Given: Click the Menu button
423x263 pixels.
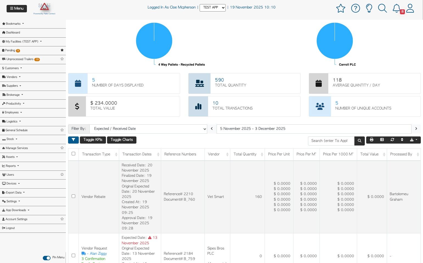Looking at the screenshot, I should pyautogui.click(x=17, y=9).
